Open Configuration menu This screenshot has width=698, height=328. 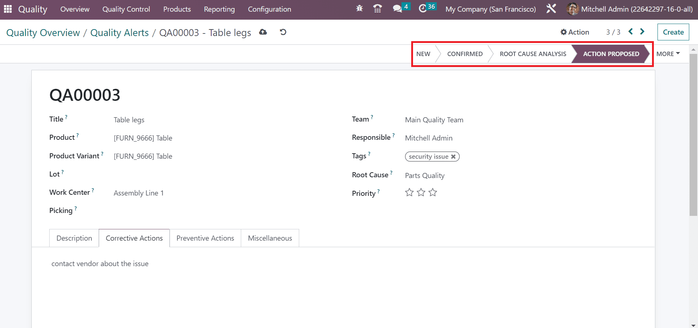(x=270, y=9)
